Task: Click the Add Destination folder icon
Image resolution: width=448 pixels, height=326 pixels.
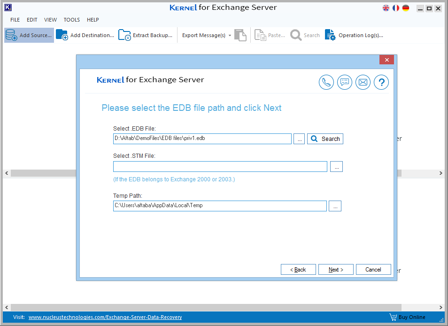Action: 62,35
